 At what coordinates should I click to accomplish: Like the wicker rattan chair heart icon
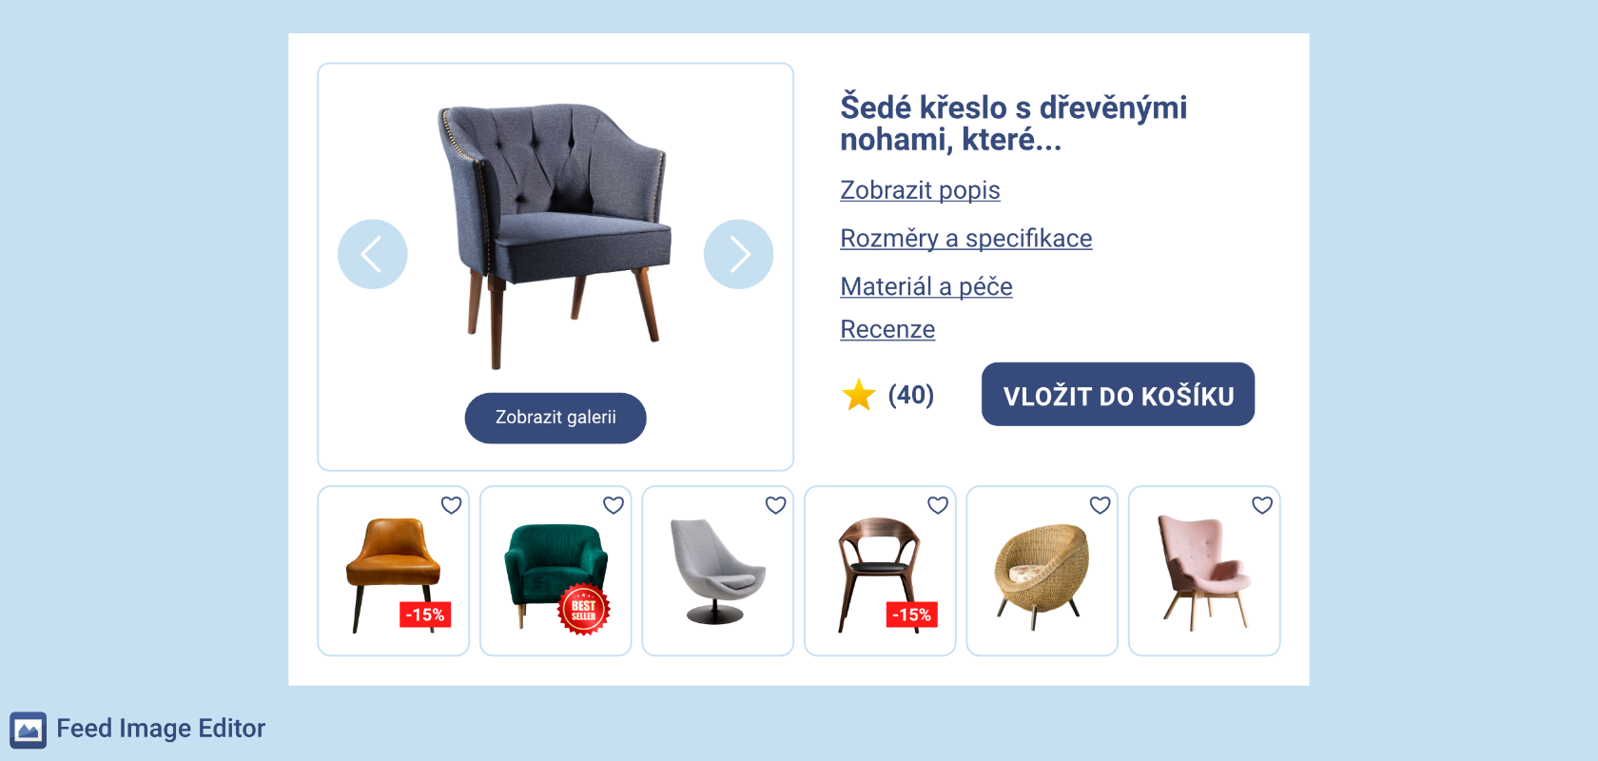pyautogui.click(x=1101, y=505)
